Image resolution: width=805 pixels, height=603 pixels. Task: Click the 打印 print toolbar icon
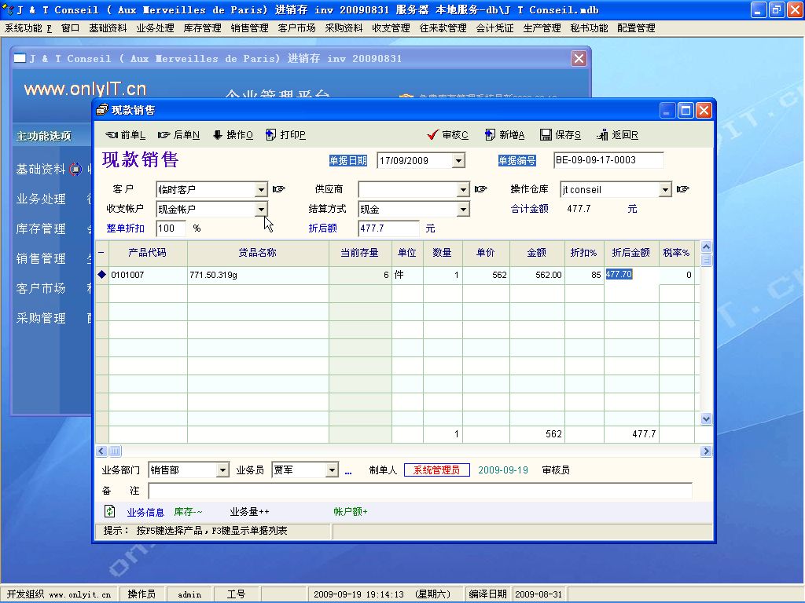point(271,135)
